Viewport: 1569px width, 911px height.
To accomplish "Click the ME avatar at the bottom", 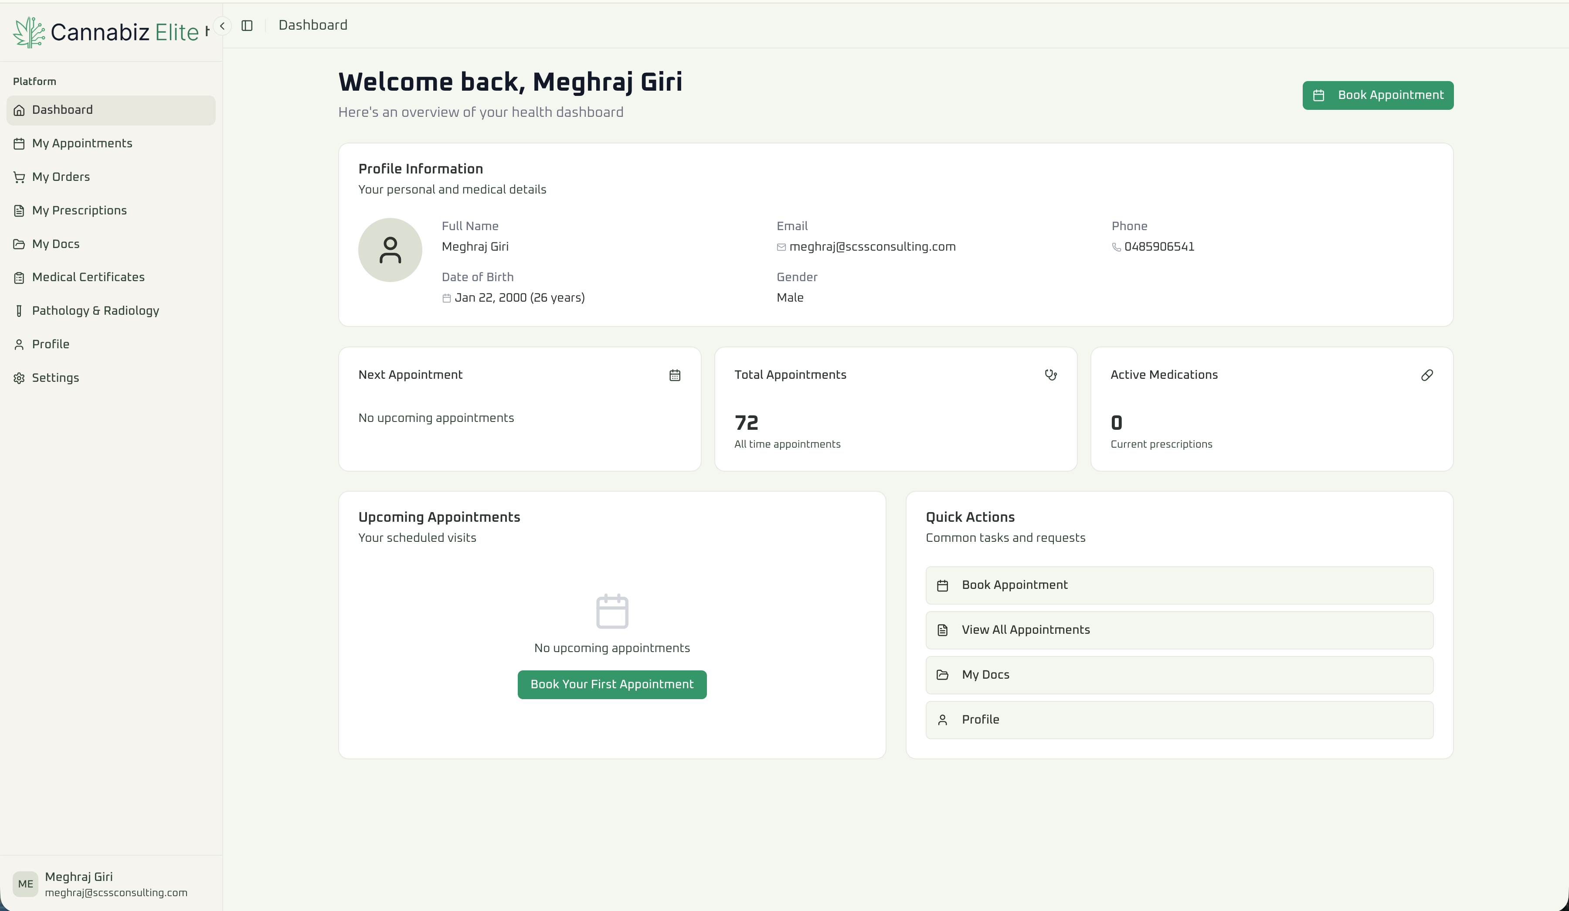I will (26, 884).
